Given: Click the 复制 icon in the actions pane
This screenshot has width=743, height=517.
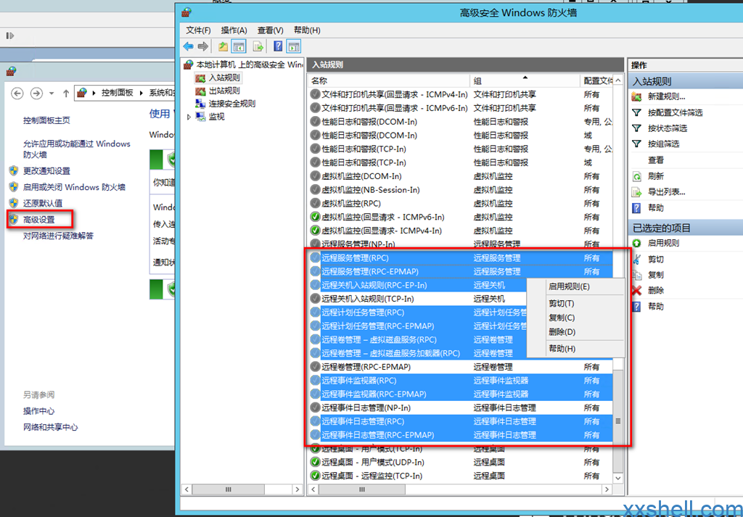Looking at the screenshot, I should [x=637, y=275].
